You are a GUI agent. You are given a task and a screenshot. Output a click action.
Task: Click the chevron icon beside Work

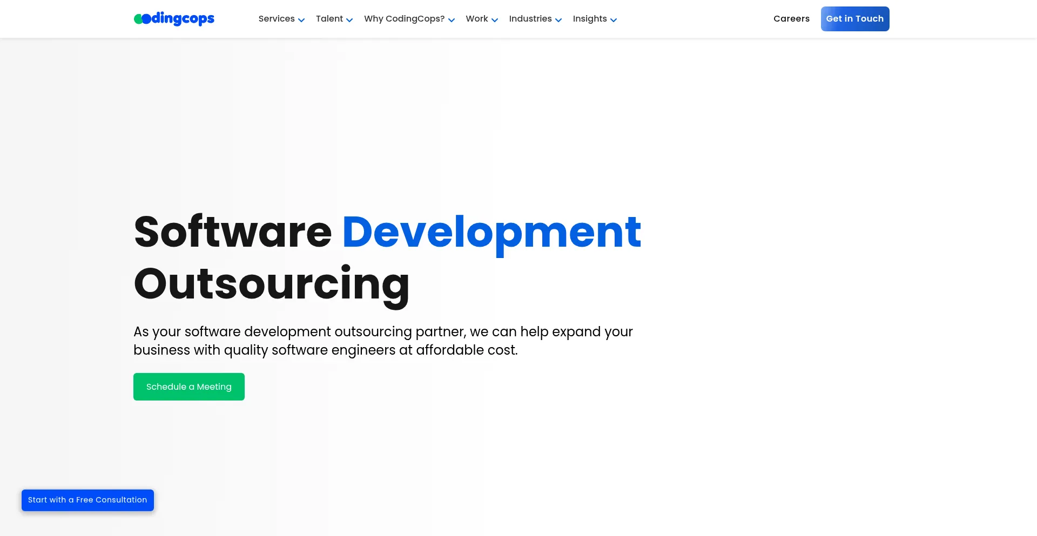point(495,20)
